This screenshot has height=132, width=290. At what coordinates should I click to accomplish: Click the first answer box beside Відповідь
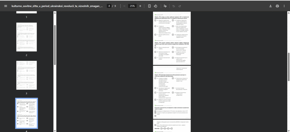(161, 128)
